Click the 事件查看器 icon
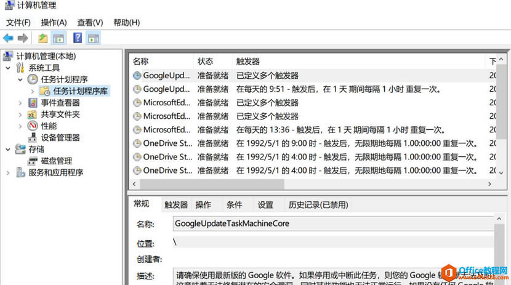Screen dimensions: 511x285 (33, 103)
